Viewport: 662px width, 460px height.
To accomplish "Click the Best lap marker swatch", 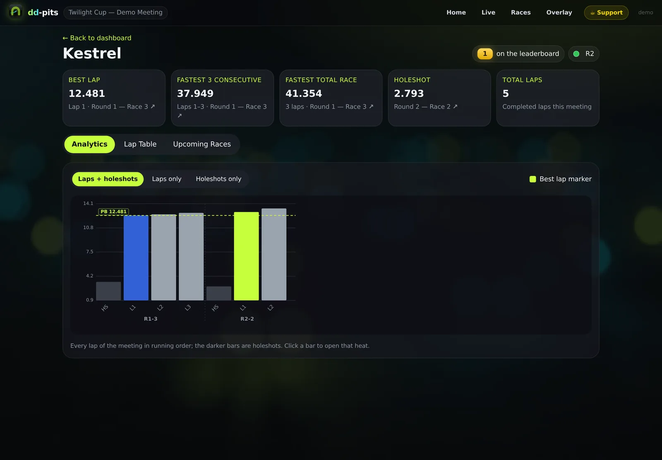I will pyautogui.click(x=533, y=179).
